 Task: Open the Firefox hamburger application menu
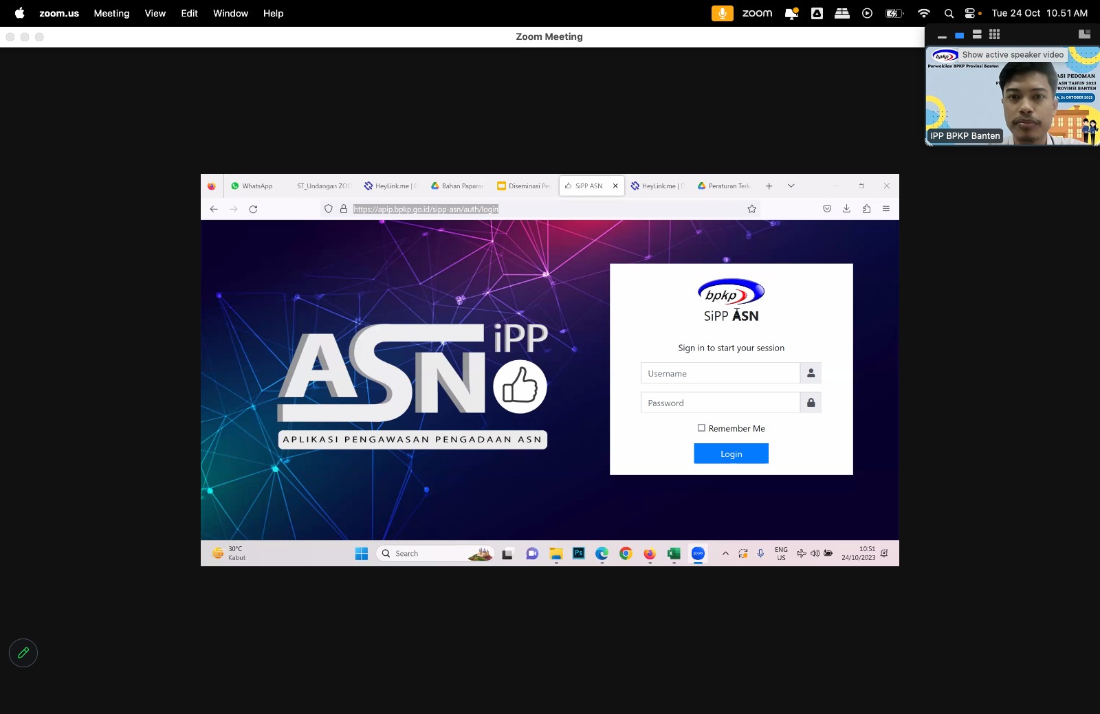885,209
